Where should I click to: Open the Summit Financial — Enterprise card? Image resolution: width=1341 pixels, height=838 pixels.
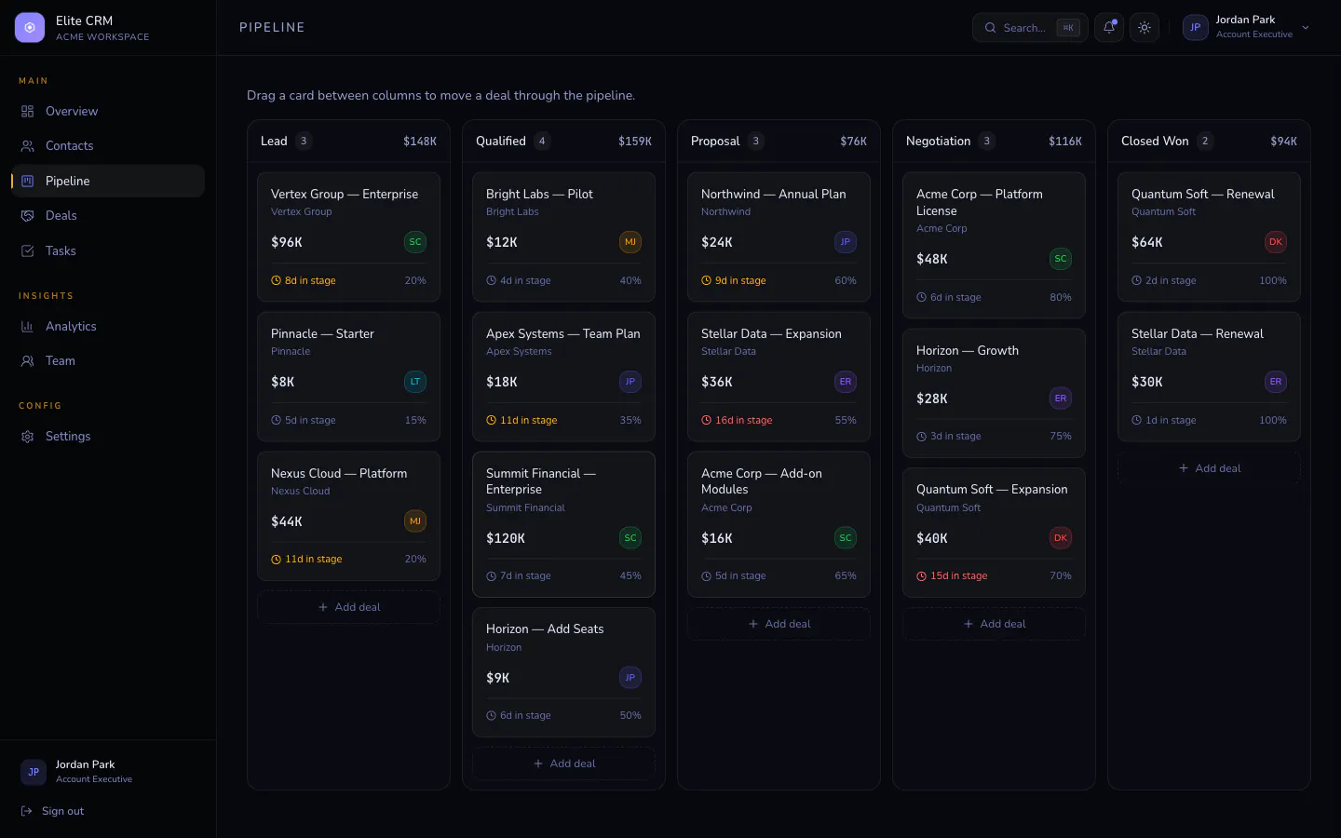coord(563,524)
